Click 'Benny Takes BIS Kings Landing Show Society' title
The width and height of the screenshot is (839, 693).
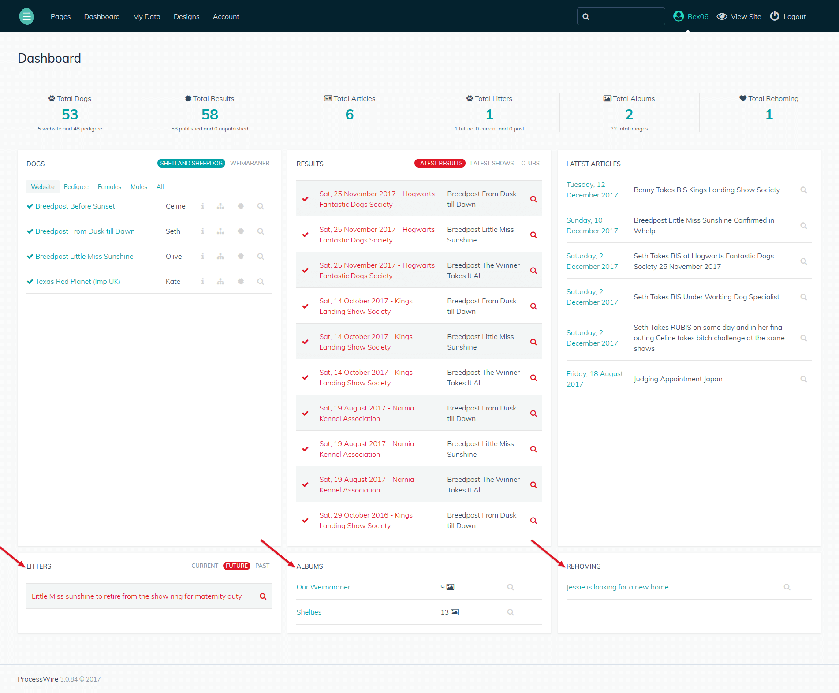coord(707,190)
